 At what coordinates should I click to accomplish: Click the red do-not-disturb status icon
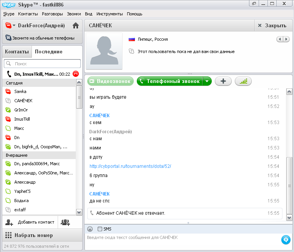pyautogui.click(x=8, y=25)
